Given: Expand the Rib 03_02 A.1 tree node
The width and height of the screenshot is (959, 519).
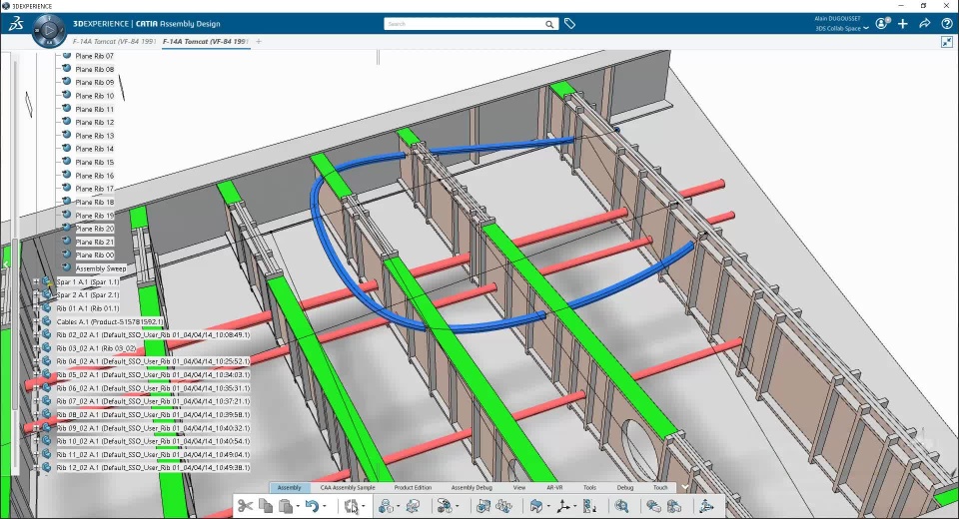Looking at the screenshot, I should (x=36, y=348).
